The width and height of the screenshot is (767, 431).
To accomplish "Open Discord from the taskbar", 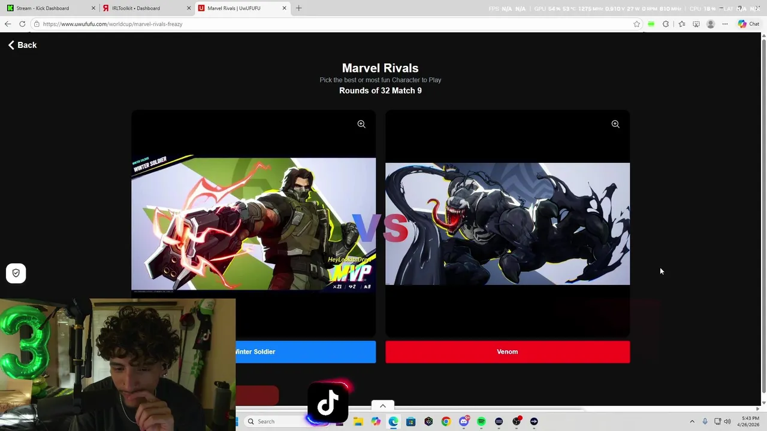I will [x=464, y=421].
